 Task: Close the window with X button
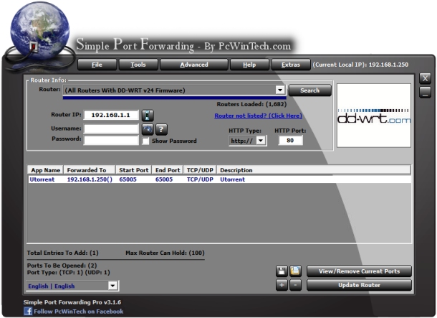pos(425,78)
